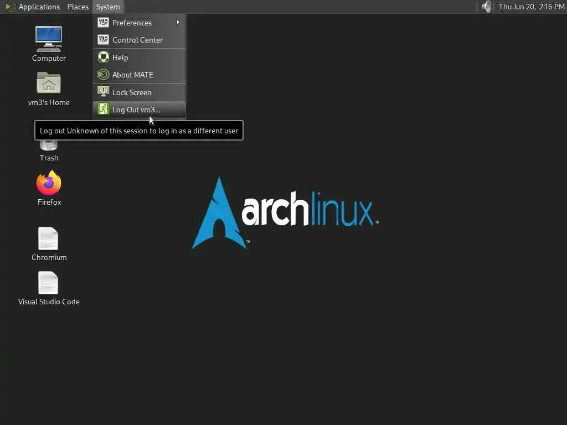Click the Chromium label text
The height and width of the screenshot is (425, 567).
49,257
